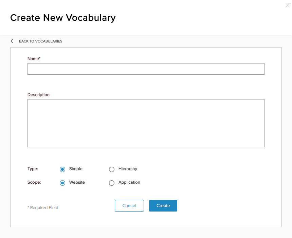Close the Create New Vocabulary dialog
Image resolution: width=292 pixels, height=238 pixels.
tap(287, 5)
